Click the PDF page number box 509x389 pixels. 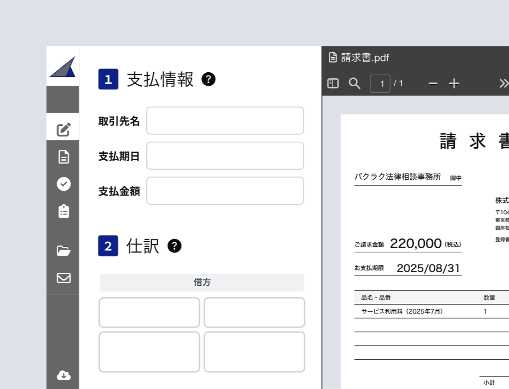380,83
